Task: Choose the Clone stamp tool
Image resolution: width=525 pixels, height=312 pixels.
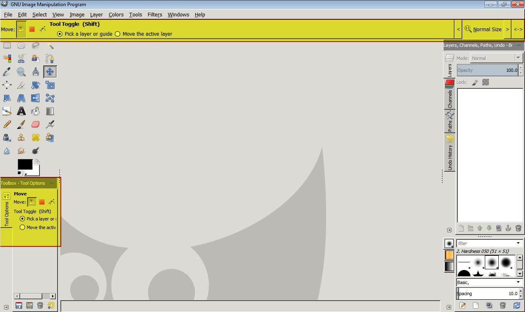Action: [x=21, y=138]
